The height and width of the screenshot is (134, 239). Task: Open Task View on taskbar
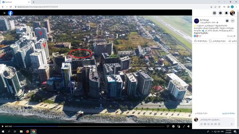click(x=15, y=131)
